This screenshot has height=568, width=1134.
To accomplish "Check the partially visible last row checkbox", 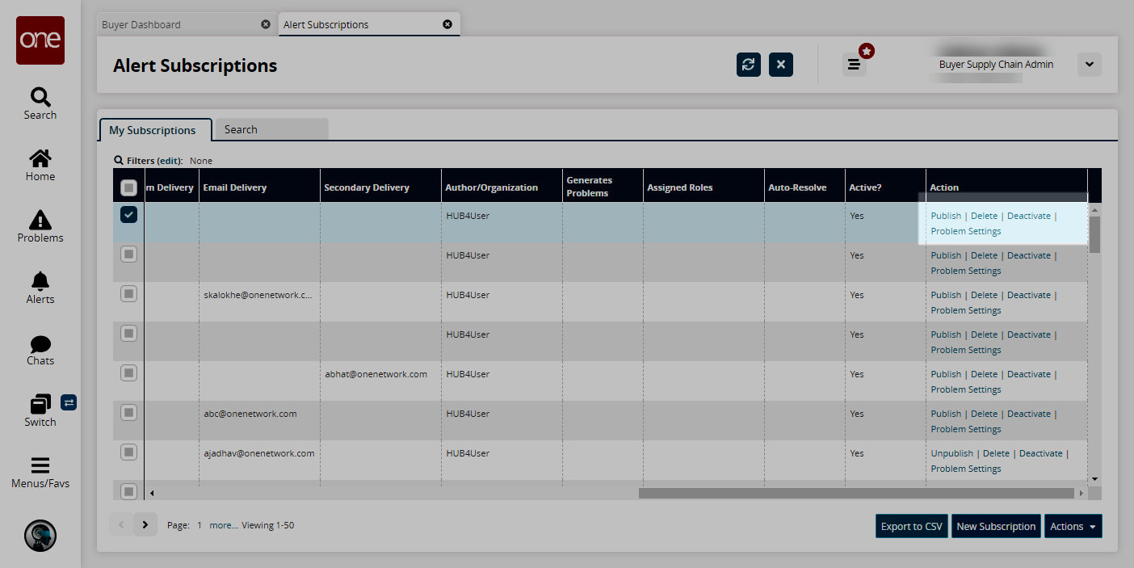I will click(x=128, y=490).
